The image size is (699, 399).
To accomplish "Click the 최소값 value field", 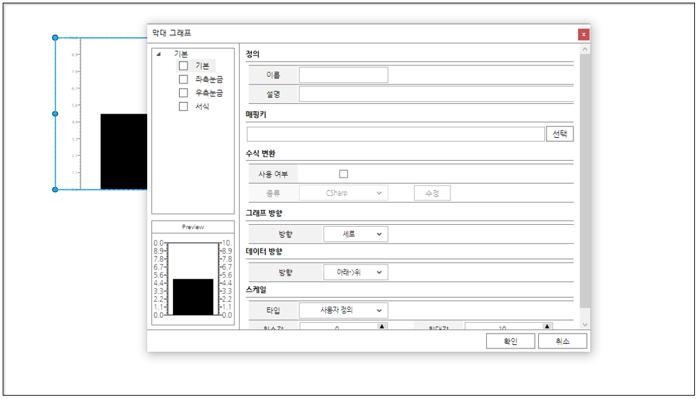I will point(339,326).
